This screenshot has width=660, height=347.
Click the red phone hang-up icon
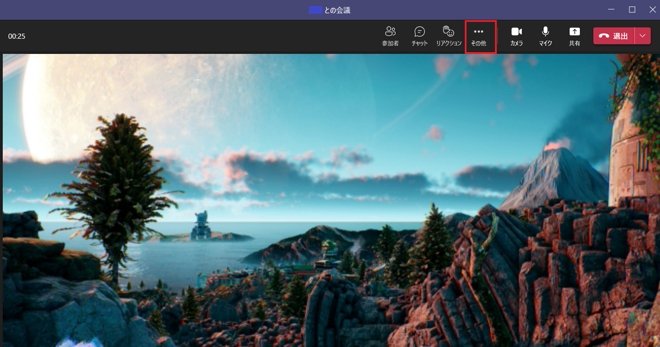click(604, 36)
